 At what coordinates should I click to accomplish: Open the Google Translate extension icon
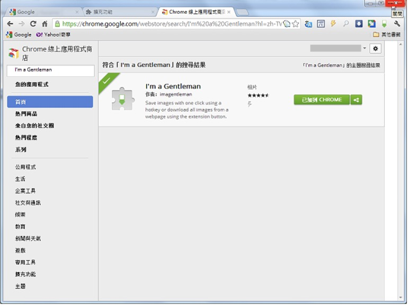point(308,24)
